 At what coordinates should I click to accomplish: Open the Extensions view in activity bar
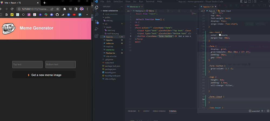click(x=96, y=36)
